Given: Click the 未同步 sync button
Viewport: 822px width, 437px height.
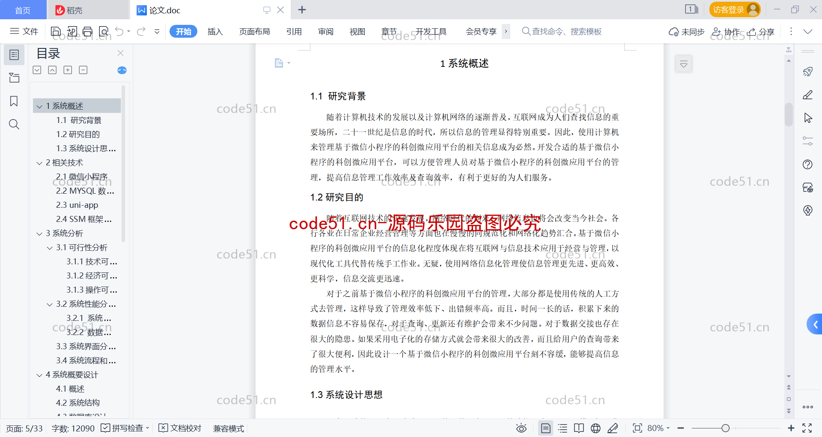Looking at the screenshot, I should pyautogui.click(x=687, y=32).
